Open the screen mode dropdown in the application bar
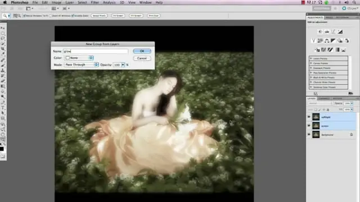360x202 pixels. click(66, 8)
